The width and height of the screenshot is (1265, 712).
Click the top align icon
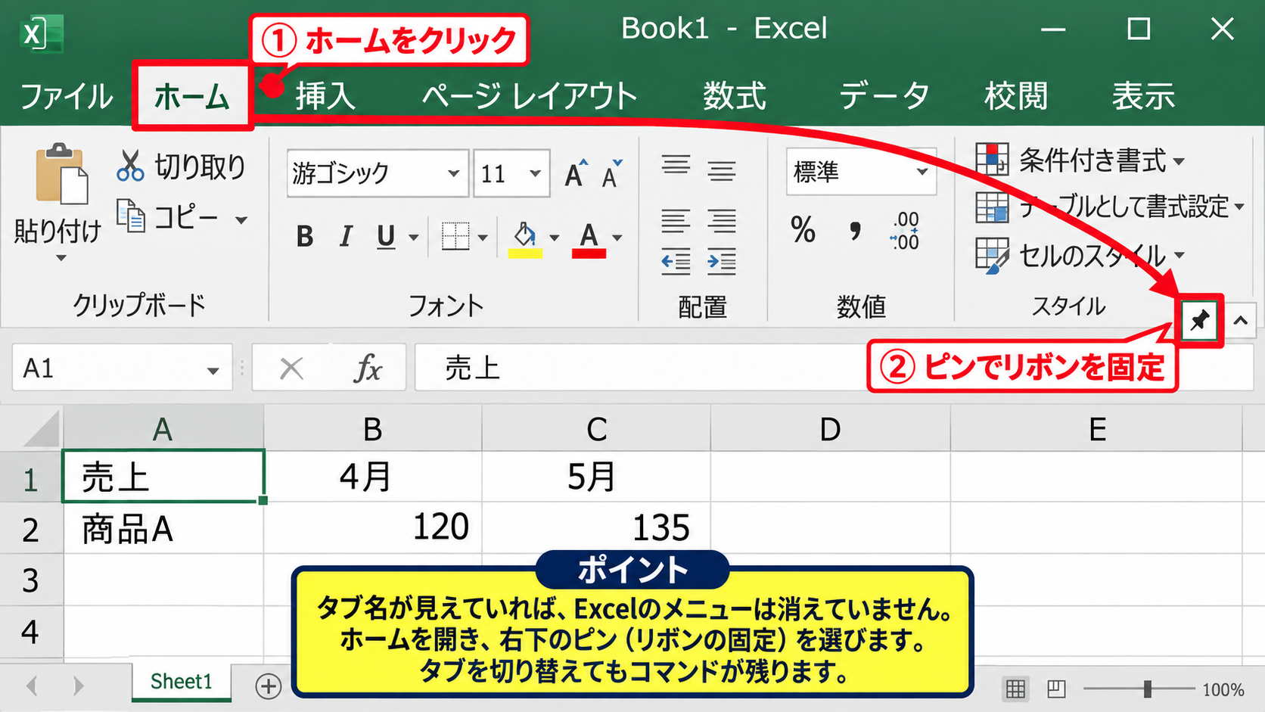(676, 165)
